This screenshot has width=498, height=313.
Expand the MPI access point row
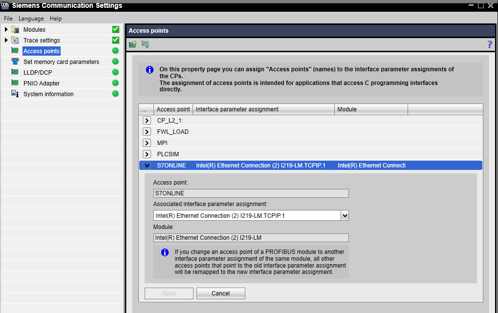pyautogui.click(x=147, y=143)
